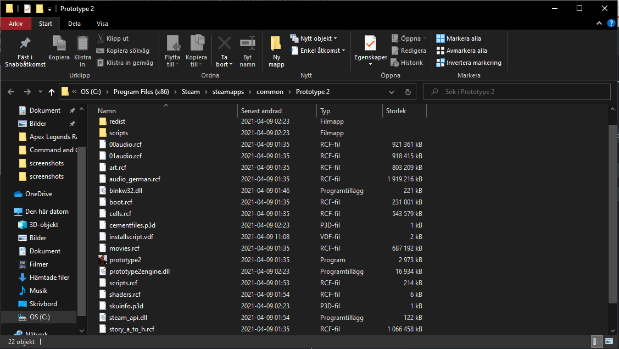Choose Kopiera sökväg command
Image resolution: width=619 pixels, height=349 pixels.
[x=123, y=51]
